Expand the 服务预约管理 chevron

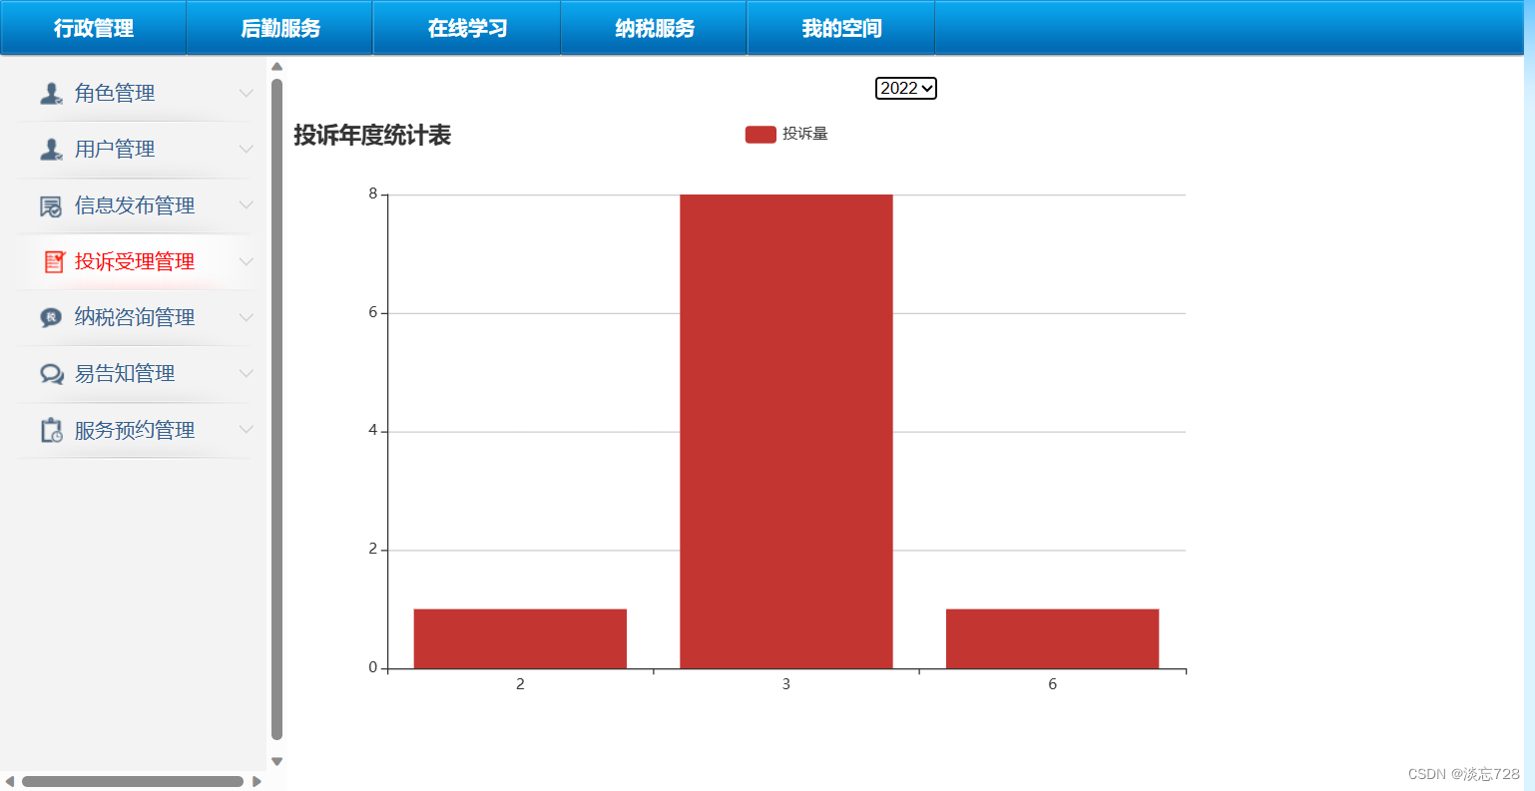(246, 429)
